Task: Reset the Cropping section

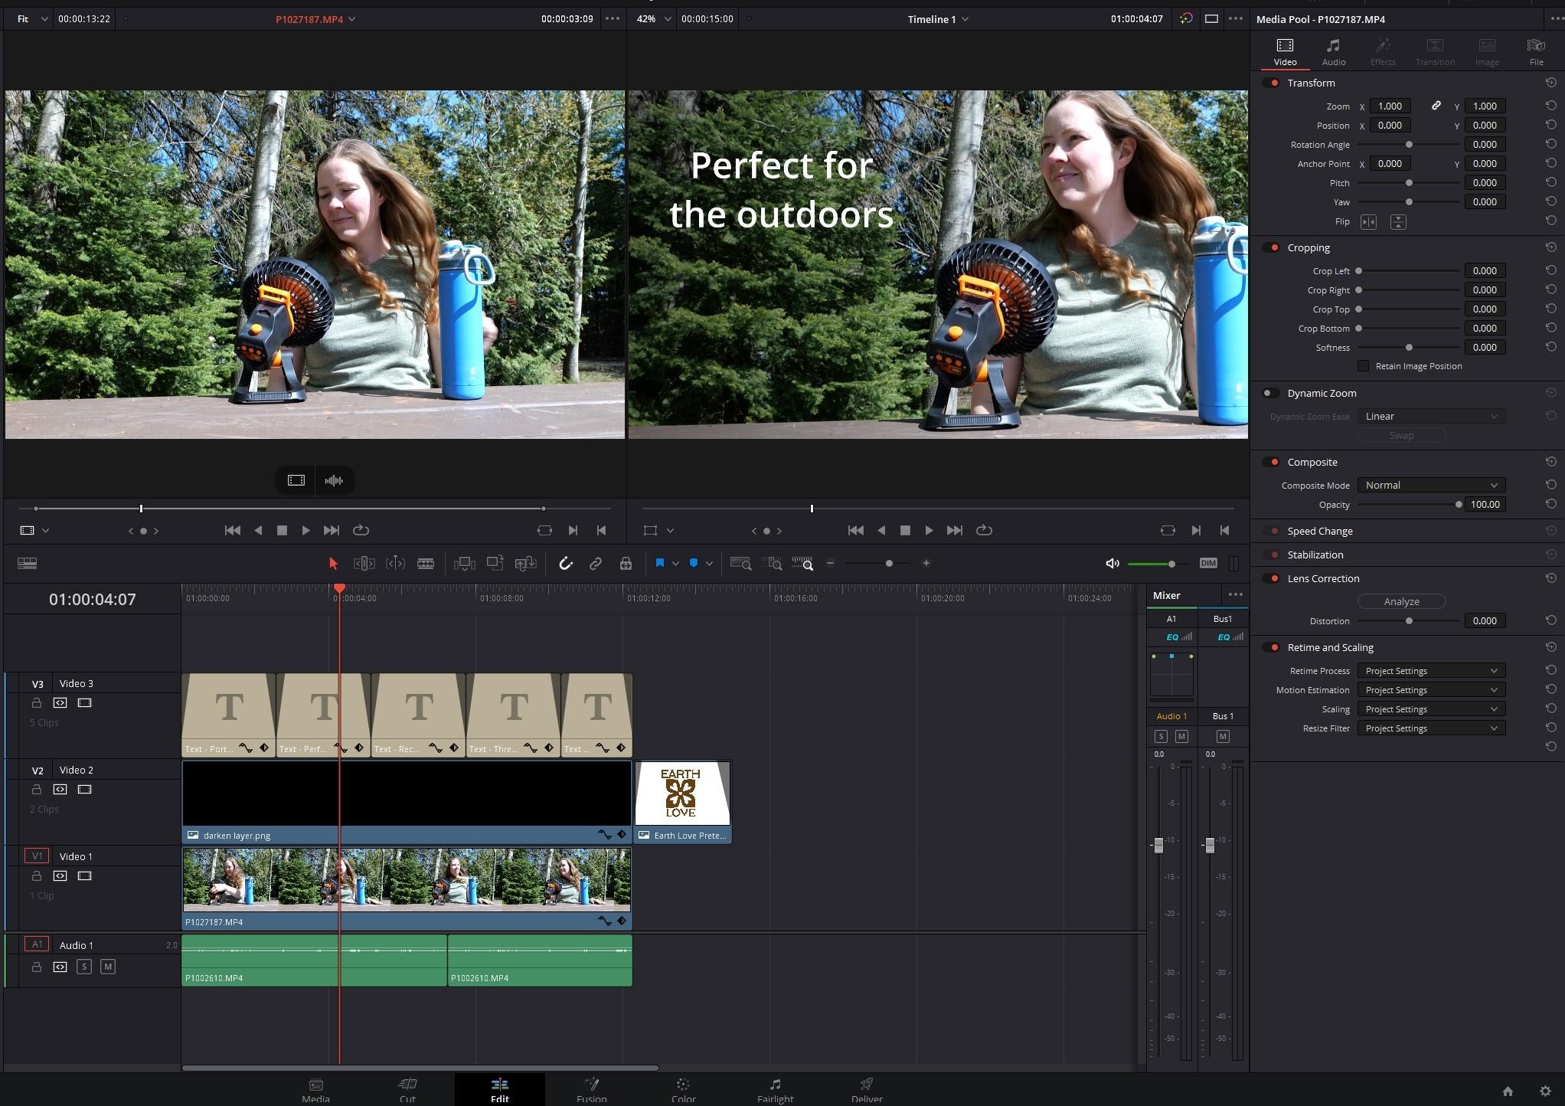Action: (x=1550, y=247)
